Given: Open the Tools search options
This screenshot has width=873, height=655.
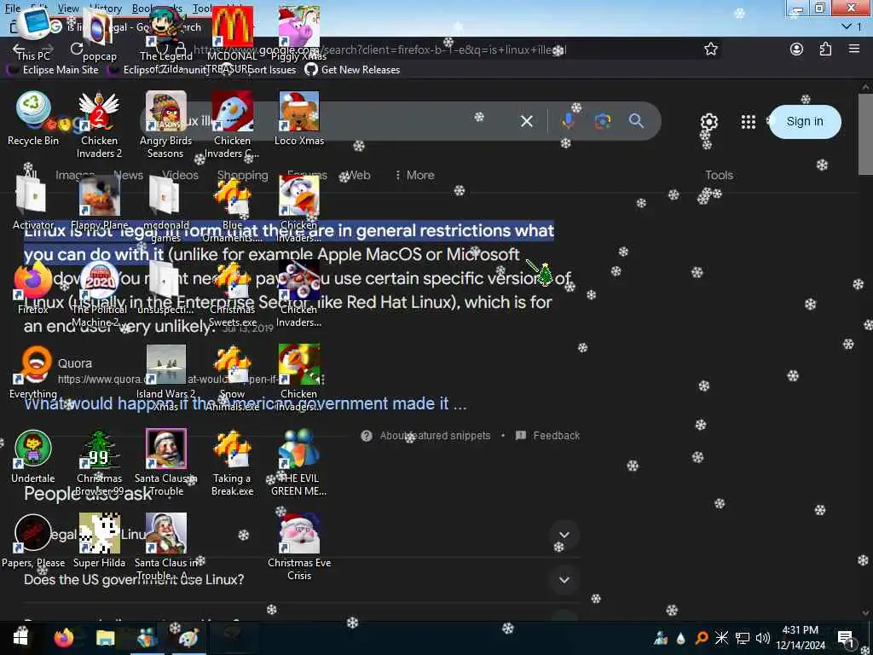Looking at the screenshot, I should tap(720, 175).
